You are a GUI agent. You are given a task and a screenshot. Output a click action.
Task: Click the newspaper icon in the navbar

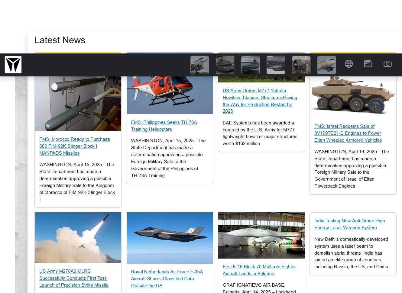368,64
